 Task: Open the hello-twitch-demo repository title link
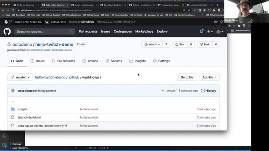54,44
